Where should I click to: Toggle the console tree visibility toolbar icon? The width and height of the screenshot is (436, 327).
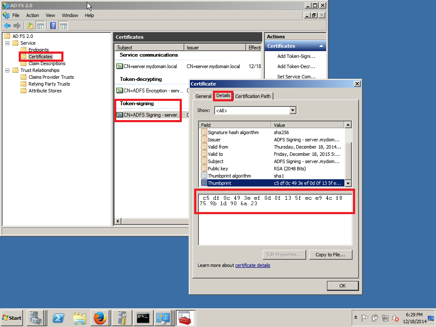[40, 26]
